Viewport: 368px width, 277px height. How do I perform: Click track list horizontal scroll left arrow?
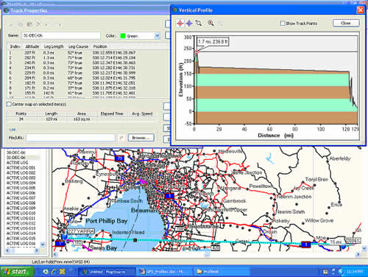tap(7, 250)
